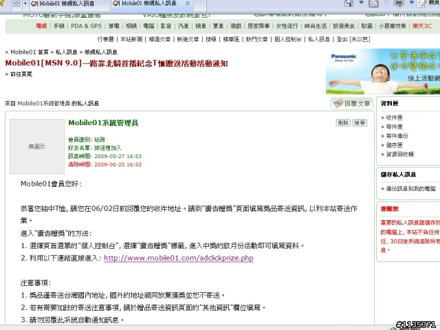Open 資源回收桶 in the sidebar
This screenshot has height=330, width=440.
(x=400, y=154)
